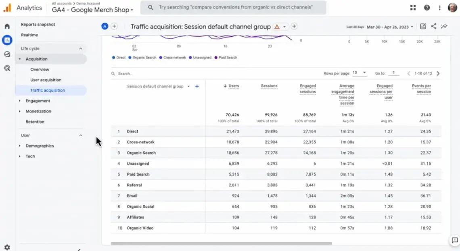Collapse the User section
Image resolution: width=460 pixels, height=251 pixels.
point(81,135)
